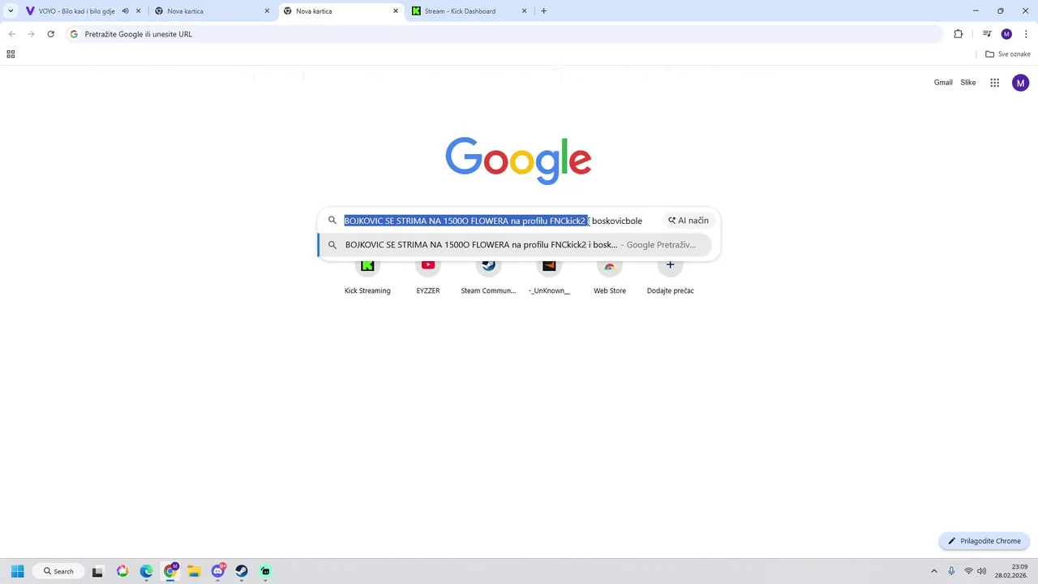The height and width of the screenshot is (584, 1038).
Task: Go forward with the browser forward arrow
Action: (x=31, y=34)
